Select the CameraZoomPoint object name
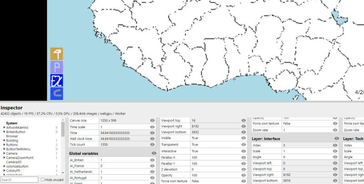 pyautogui.click(x=20, y=158)
